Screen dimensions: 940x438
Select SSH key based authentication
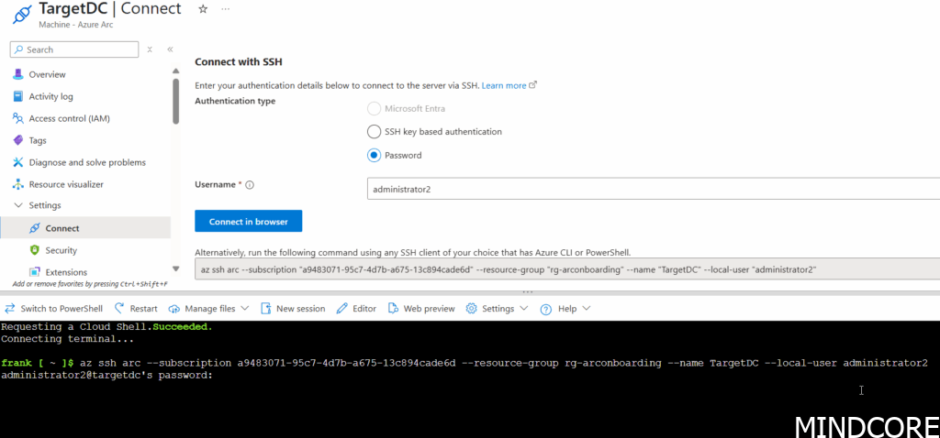375,132
